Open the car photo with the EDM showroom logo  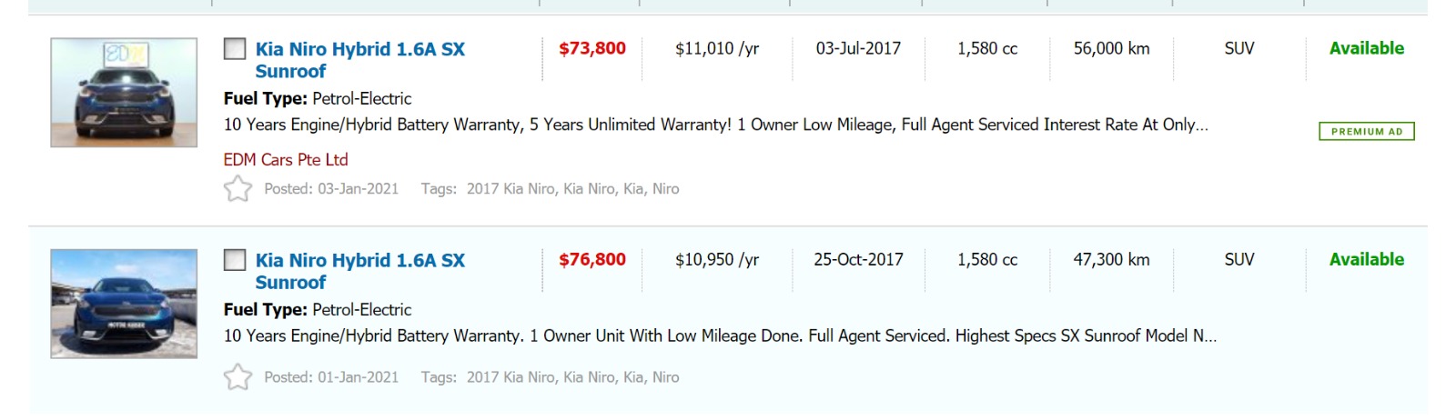[124, 92]
